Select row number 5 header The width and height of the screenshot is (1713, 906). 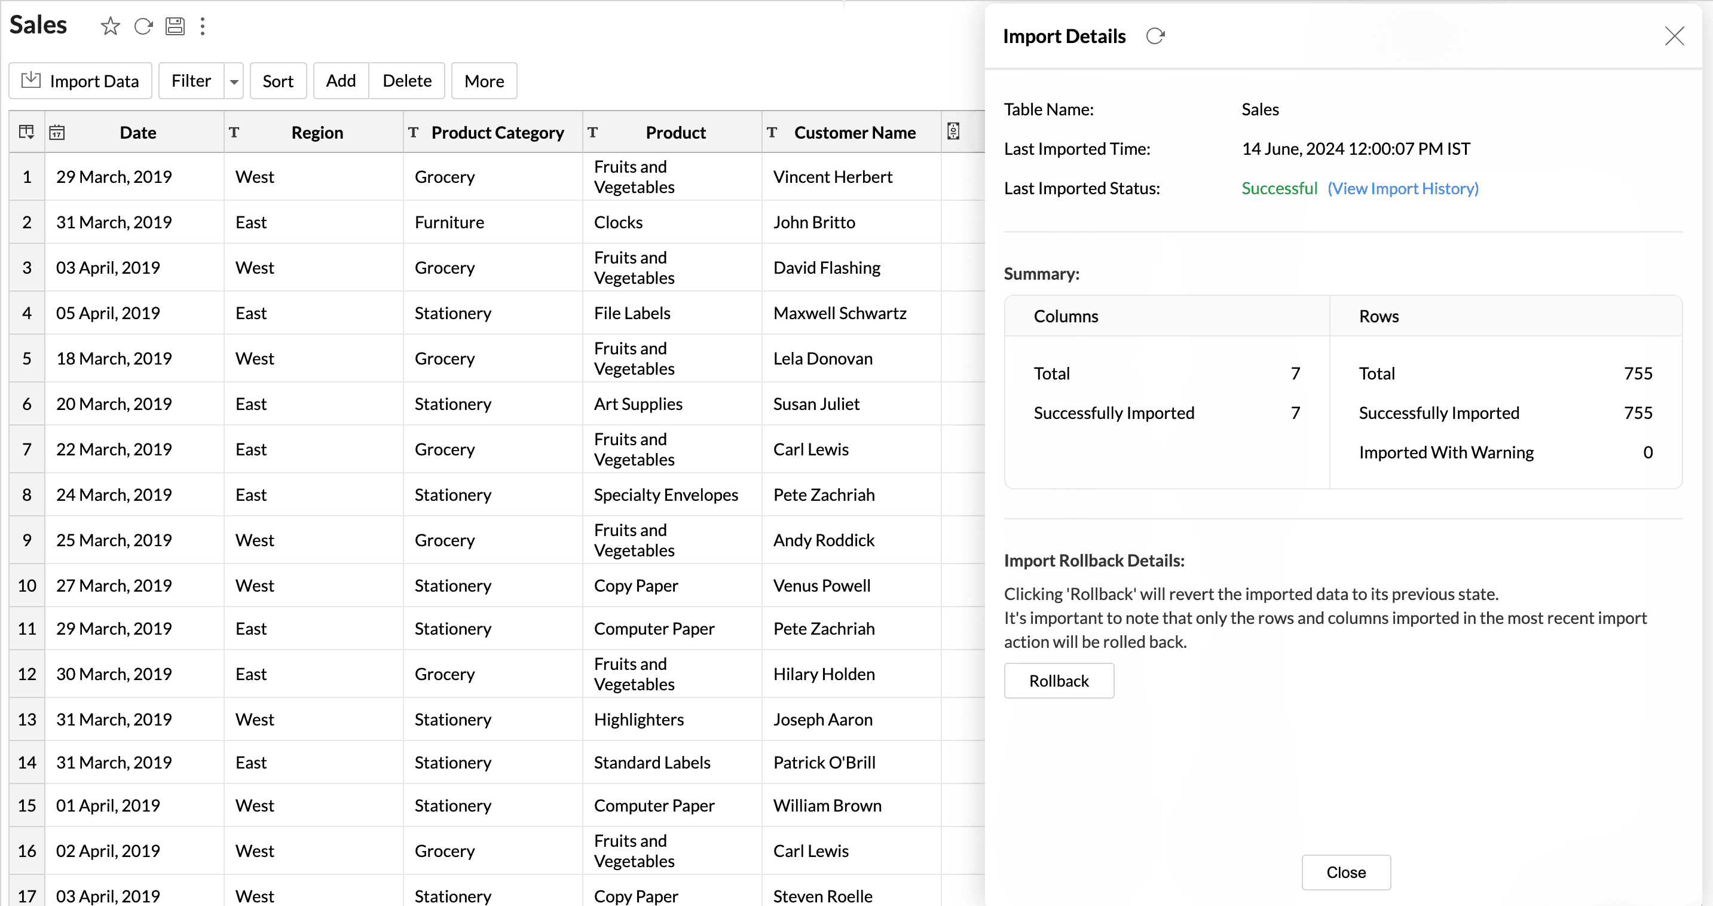coord(27,359)
